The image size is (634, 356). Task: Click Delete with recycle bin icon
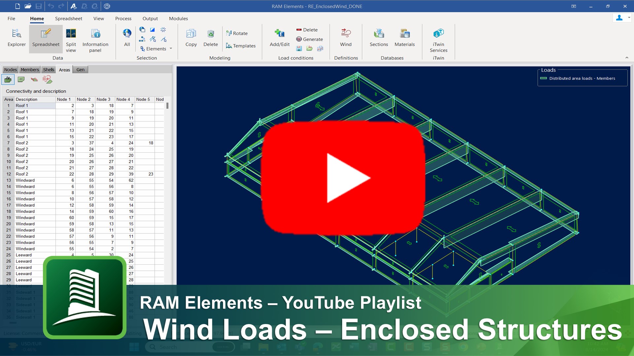pos(211,38)
